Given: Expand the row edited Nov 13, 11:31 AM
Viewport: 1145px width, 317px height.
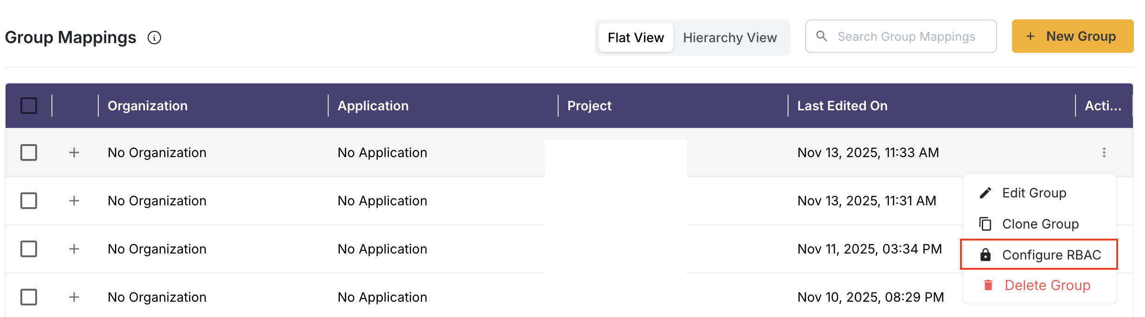Looking at the screenshot, I should pos(74,201).
